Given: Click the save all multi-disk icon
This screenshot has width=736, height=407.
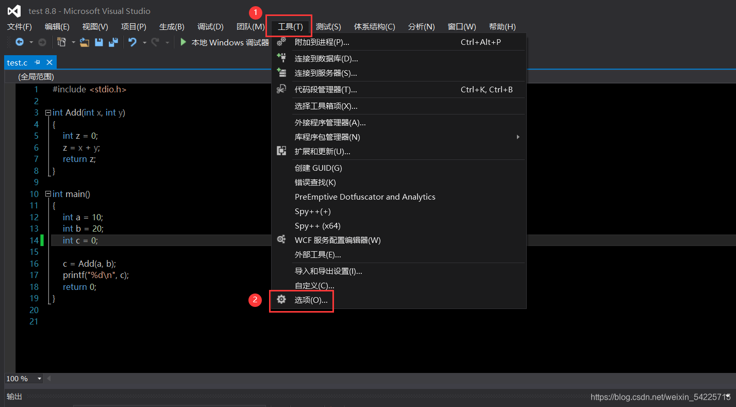Looking at the screenshot, I should pos(113,42).
